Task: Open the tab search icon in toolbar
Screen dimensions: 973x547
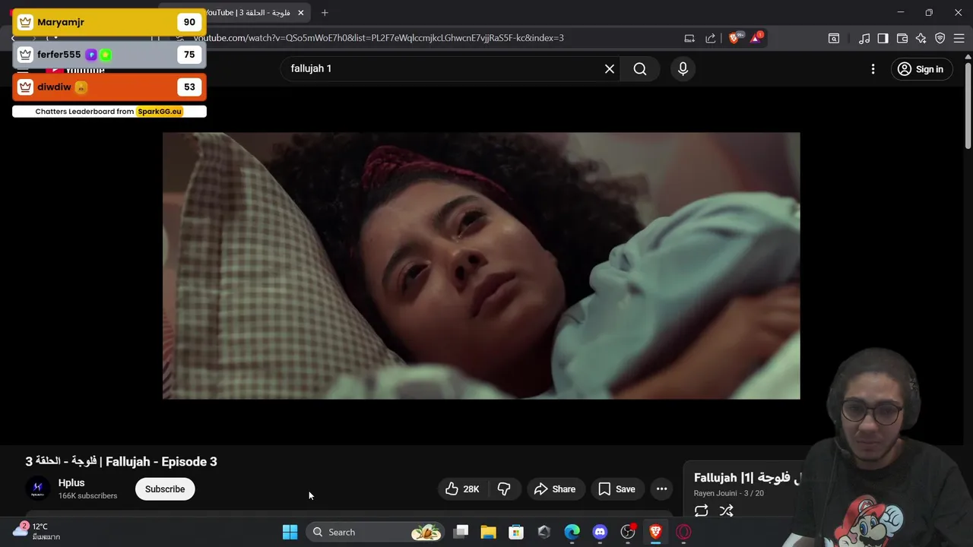Action: tap(834, 38)
